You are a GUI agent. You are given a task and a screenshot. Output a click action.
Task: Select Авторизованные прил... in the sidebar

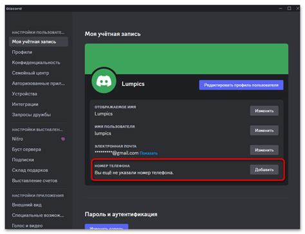click(39, 83)
